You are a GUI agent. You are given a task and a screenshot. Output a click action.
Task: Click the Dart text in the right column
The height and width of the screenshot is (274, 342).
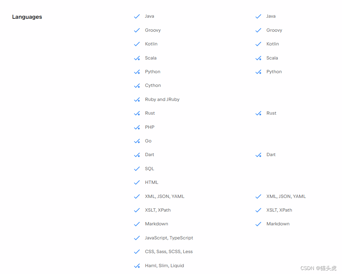coord(271,155)
